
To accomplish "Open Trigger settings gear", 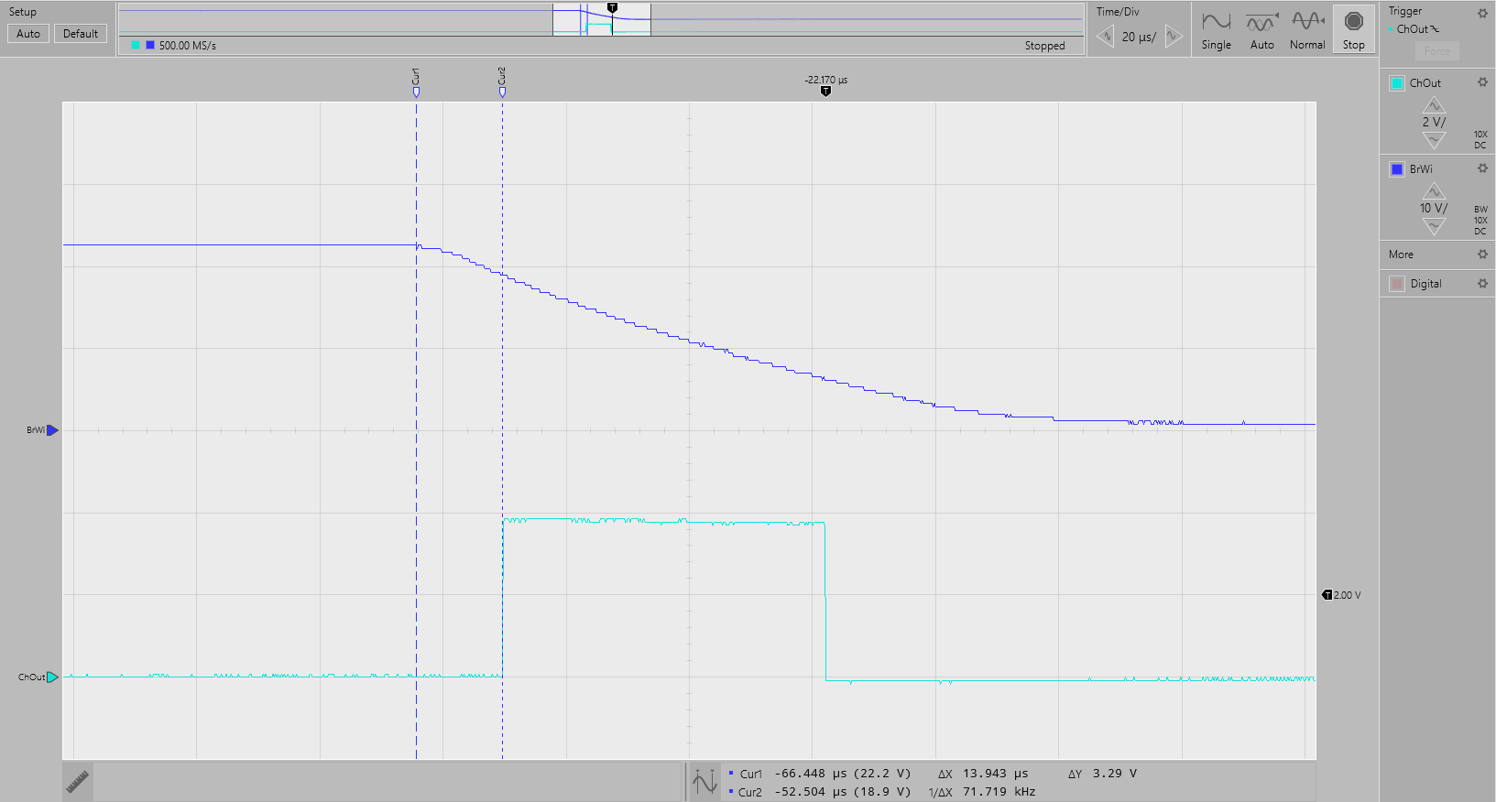I will (x=1482, y=13).
